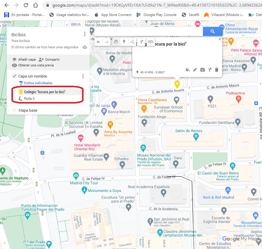Open the paint bucket style icon in popup
Screen dimensions: 262x249
[187, 70]
